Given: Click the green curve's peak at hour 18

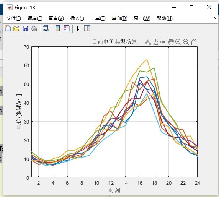Looking at the screenshot, I should 154,68.
